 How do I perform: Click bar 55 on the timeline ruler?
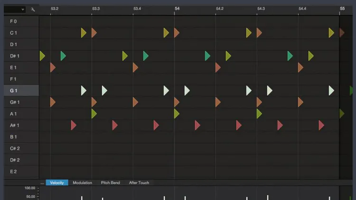click(x=342, y=9)
